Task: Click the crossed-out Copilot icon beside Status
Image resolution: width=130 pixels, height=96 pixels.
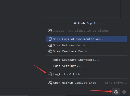Action: (x=50, y=31)
